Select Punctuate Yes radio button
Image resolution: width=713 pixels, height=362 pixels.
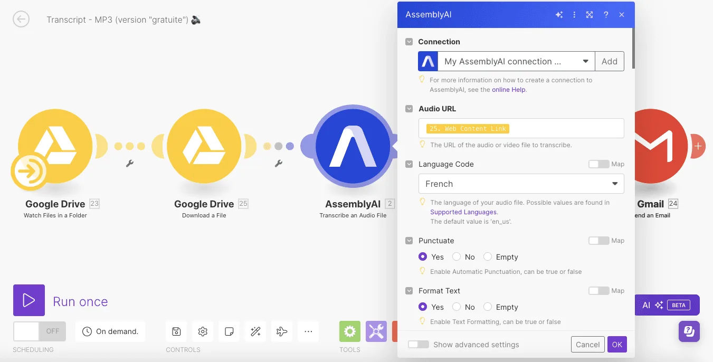coord(423,257)
